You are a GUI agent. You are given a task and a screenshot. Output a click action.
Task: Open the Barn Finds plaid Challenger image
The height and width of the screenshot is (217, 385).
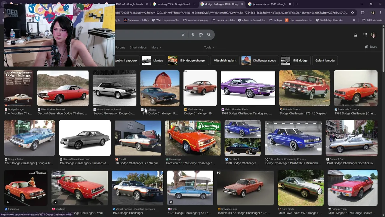click(x=301, y=188)
